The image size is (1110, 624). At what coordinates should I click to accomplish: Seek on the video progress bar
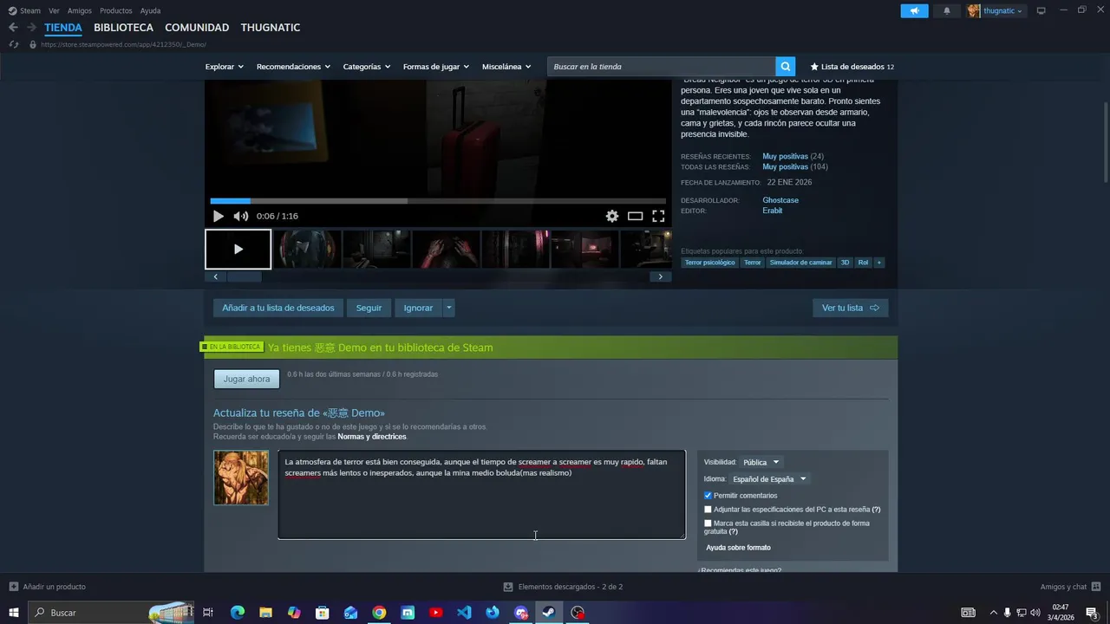438,201
